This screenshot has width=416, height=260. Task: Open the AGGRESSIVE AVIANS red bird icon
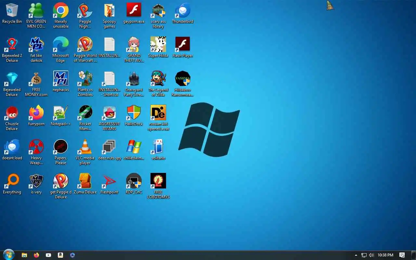110,118
